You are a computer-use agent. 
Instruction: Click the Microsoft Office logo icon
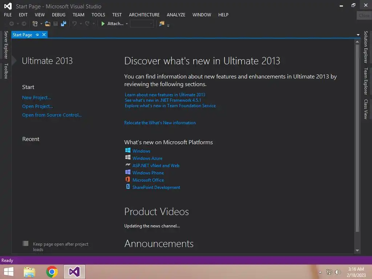tap(128, 179)
